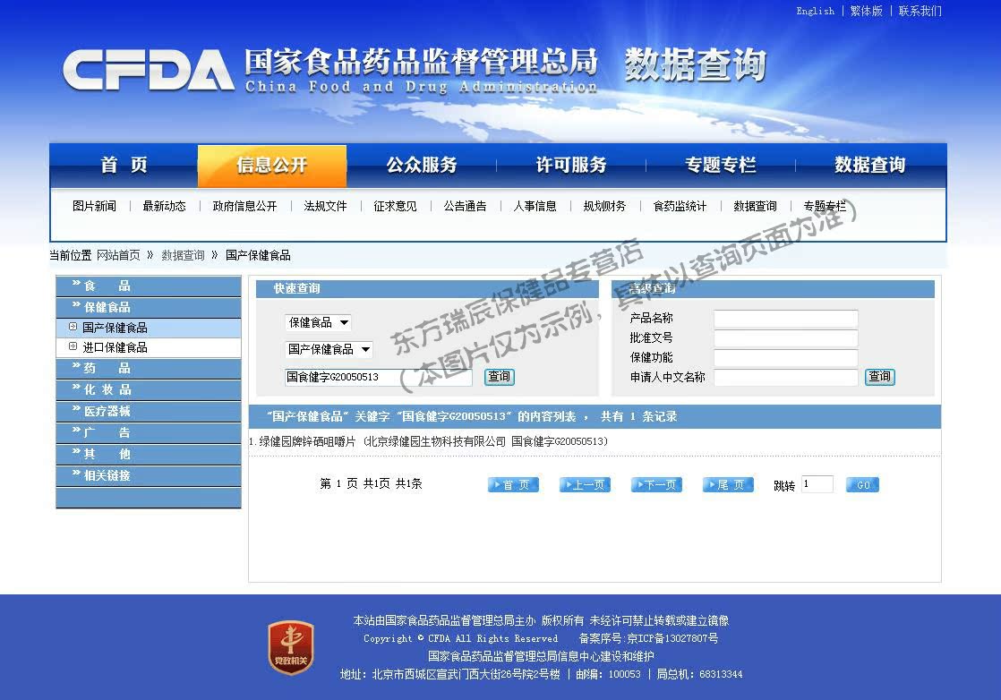Open 政府信息公开 submenu item
The height and width of the screenshot is (700, 1001).
tap(245, 206)
